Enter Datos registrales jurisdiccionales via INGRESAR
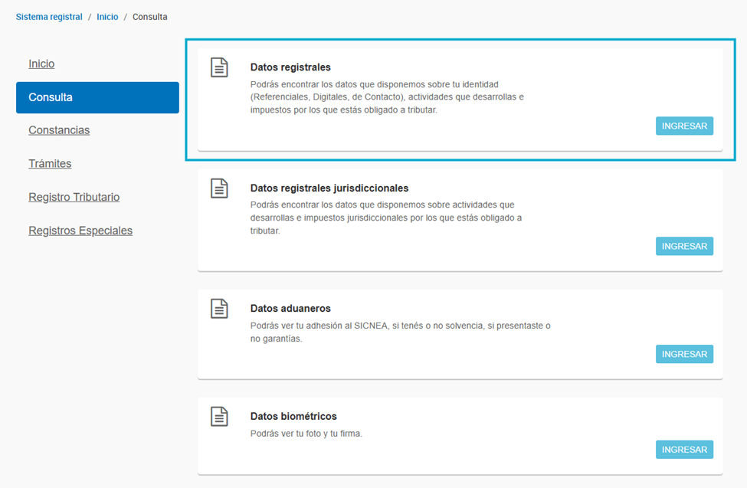The height and width of the screenshot is (488, 747). tap(684, 246)
